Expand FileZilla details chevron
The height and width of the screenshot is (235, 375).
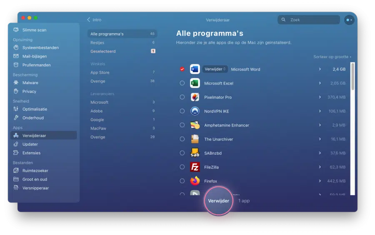tap(320, 167)
